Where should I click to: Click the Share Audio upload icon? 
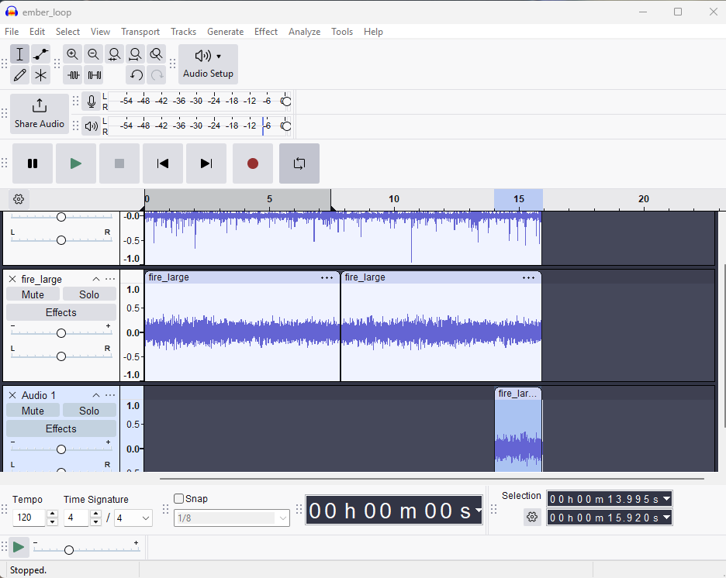click(x=40, y=106)
